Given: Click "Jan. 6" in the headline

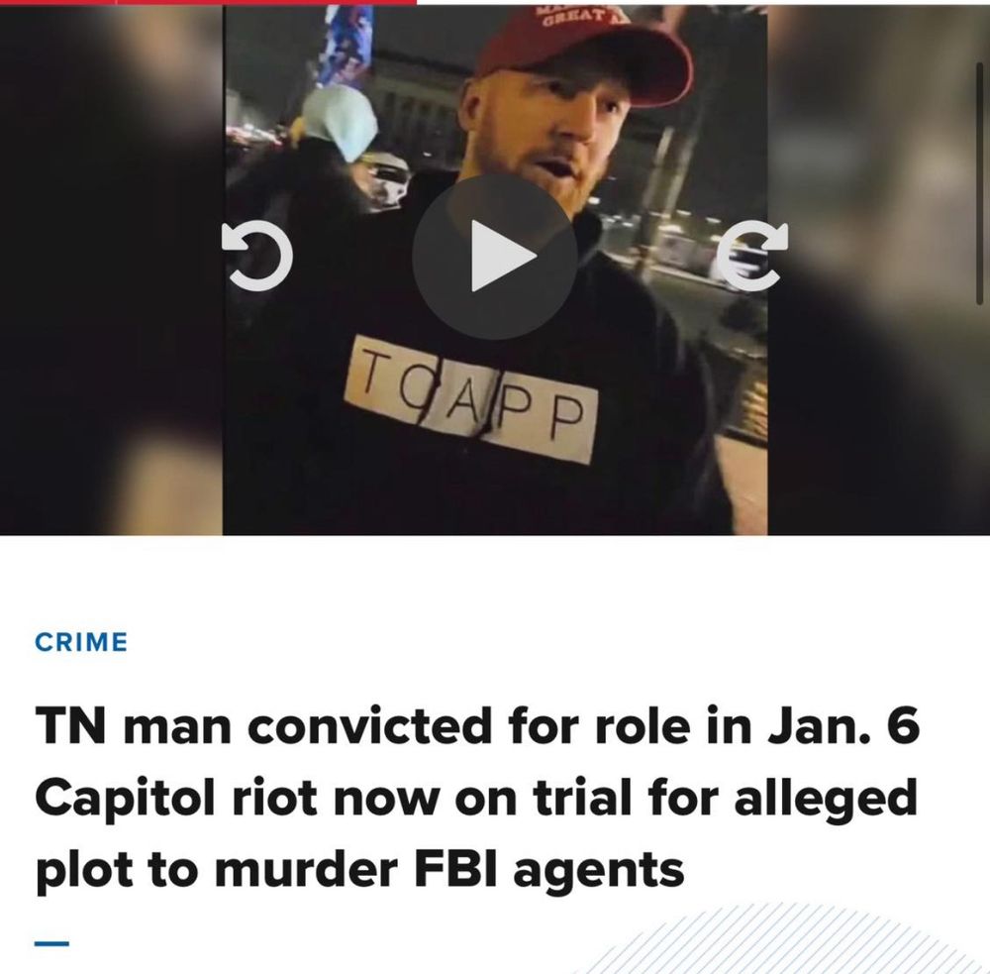Looking at the screenshot, I should point(844,726).
